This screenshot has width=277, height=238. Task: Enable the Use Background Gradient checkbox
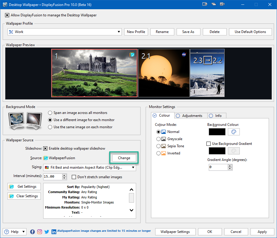click(208, 144)
